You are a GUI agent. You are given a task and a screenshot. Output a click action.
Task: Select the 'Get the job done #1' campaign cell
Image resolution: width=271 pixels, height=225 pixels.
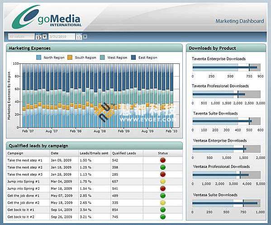coord(28,196)
